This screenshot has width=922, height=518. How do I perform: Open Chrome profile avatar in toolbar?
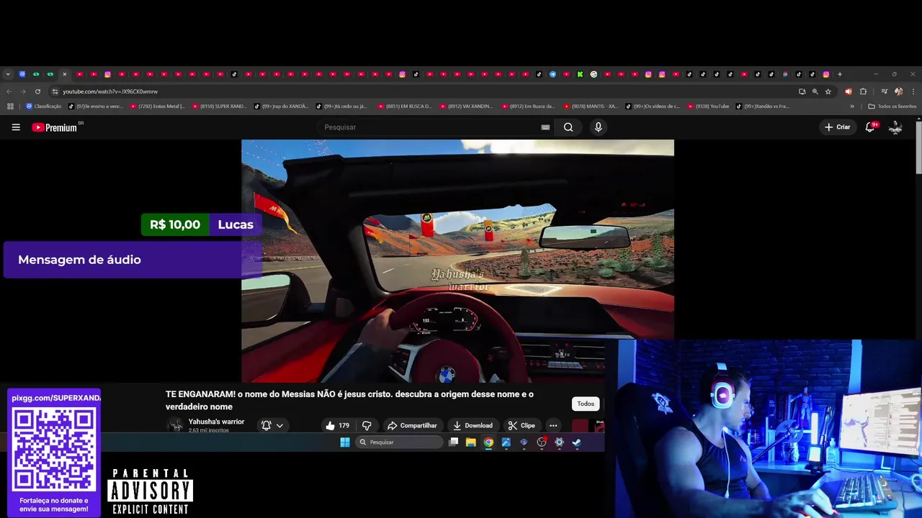(x=898, y=91)
